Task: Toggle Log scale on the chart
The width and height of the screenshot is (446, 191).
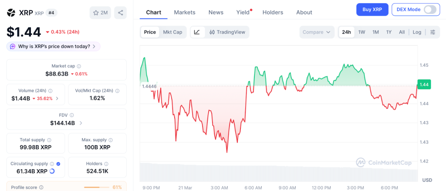Action: tap(417, 32)
